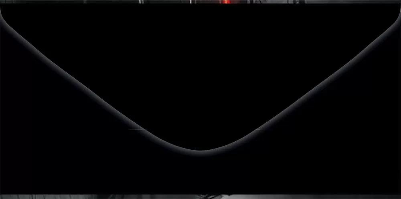Screen dimensions: 401x199
Task: Click the top-left rounded corner of the flap
Action: 4,16
